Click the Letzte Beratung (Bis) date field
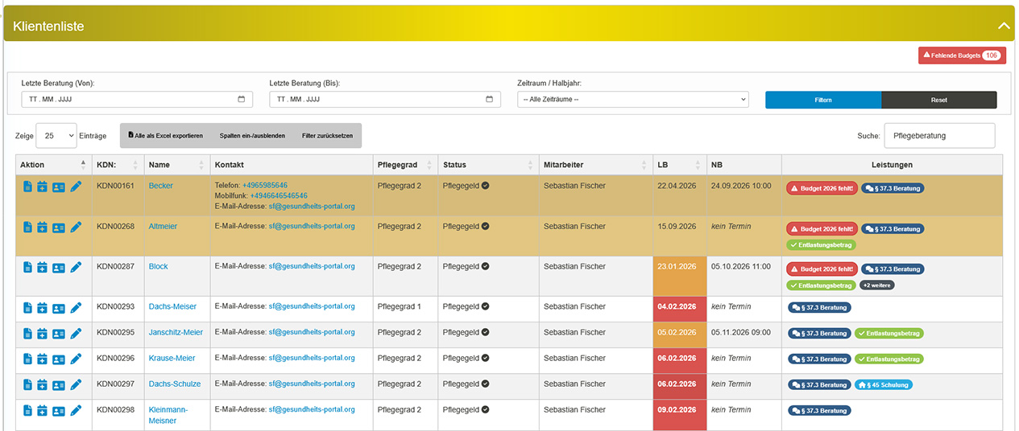This screenshot has width=1019, height=431. coord(385,100)
